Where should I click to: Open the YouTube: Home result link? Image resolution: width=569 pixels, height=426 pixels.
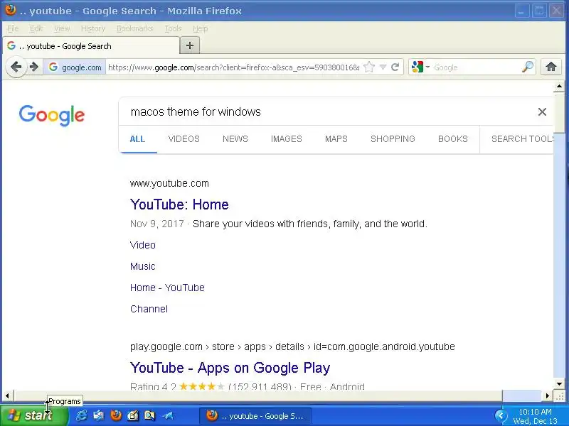pos(179,204)
